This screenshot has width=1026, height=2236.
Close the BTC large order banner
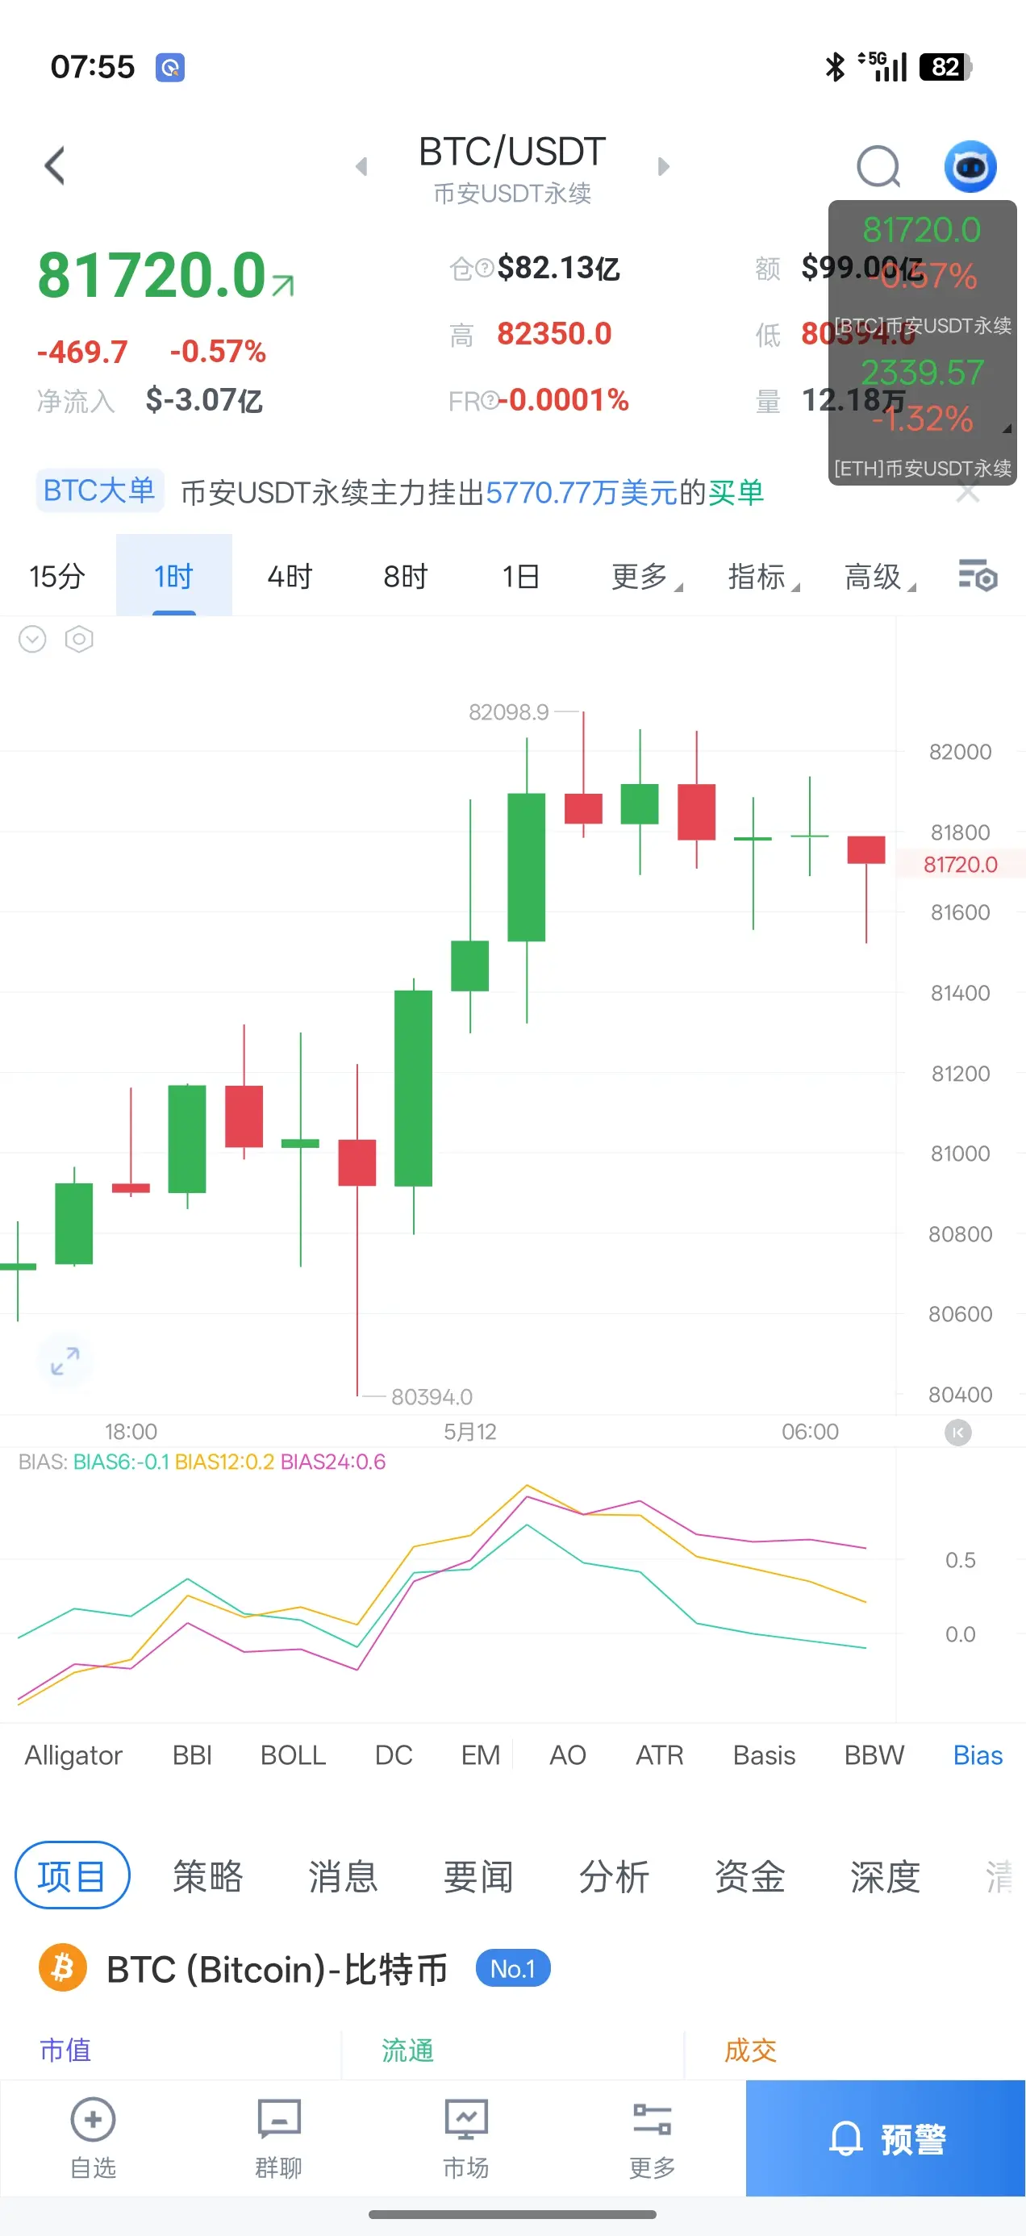pyautogui.click(x=968, y=493)
